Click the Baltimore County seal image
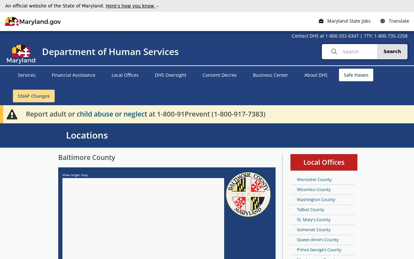The height and width of the screenshot is (259, 414). click(x=248, y=194)
